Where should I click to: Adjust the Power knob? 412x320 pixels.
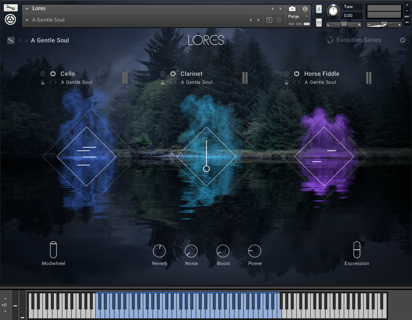point(255,251)
